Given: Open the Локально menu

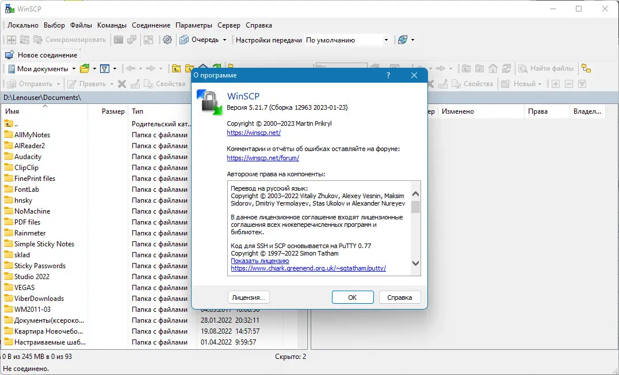Looking at the screenshot, I should pyautogui.click(x=23, y=25).
